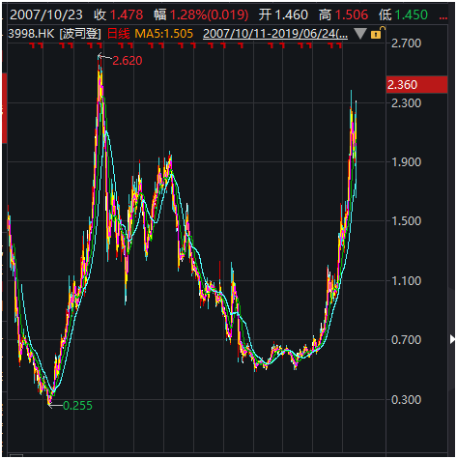This screenshot has height=459, width=457.
Task: Click the white arrow beside the 0.255 label
Action: (55, 406)
